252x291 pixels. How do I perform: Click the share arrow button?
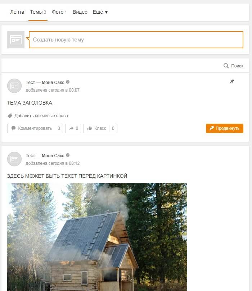pyautogui.click(x=73, y=128)
